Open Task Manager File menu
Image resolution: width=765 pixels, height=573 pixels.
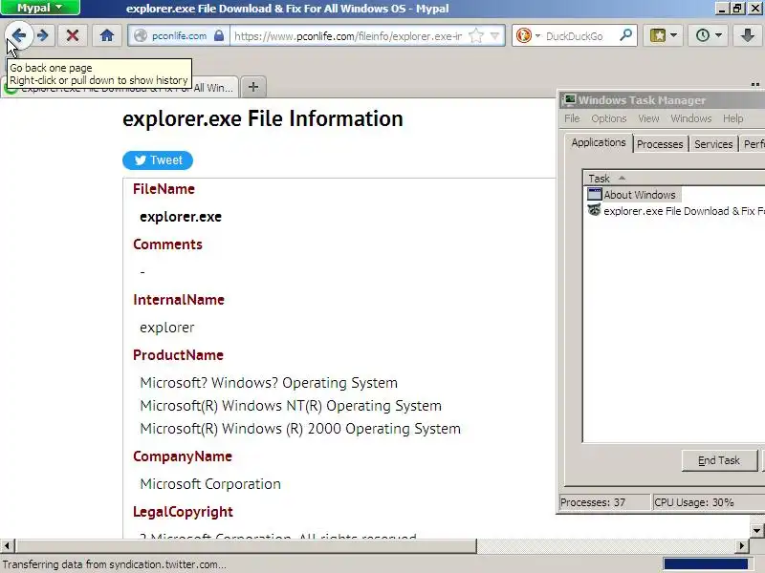pos(572,118)
